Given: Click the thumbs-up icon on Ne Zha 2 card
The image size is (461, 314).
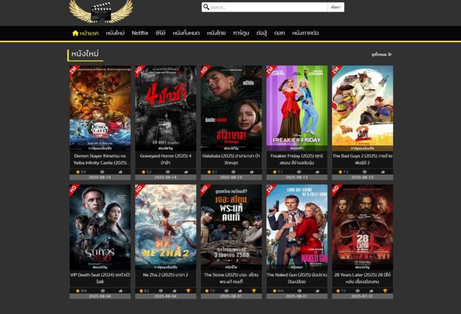Looking at the screenshot, I should 174,291.
